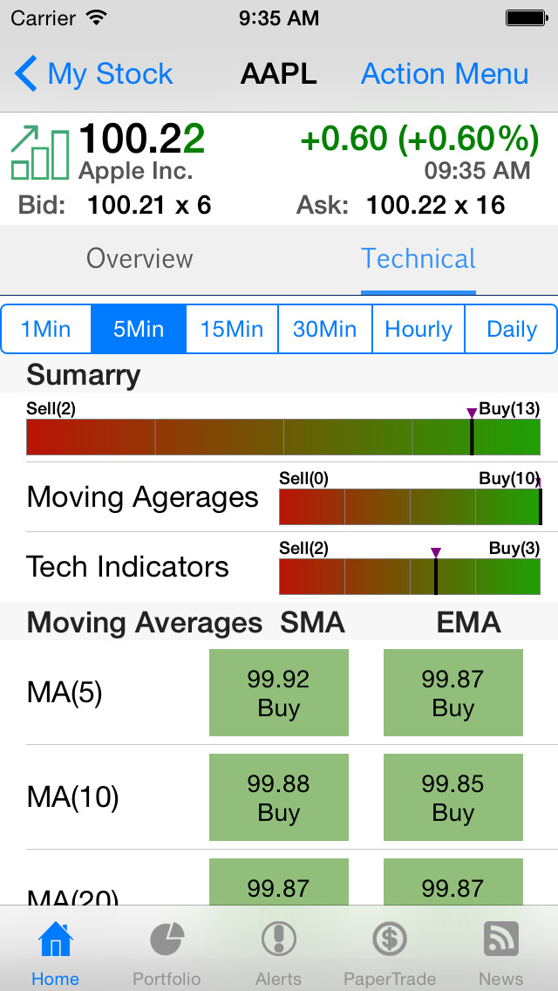This screenshot has width=558, height=991.
Task: Open Alerts exclamation icon
Action: click(278, 940)
